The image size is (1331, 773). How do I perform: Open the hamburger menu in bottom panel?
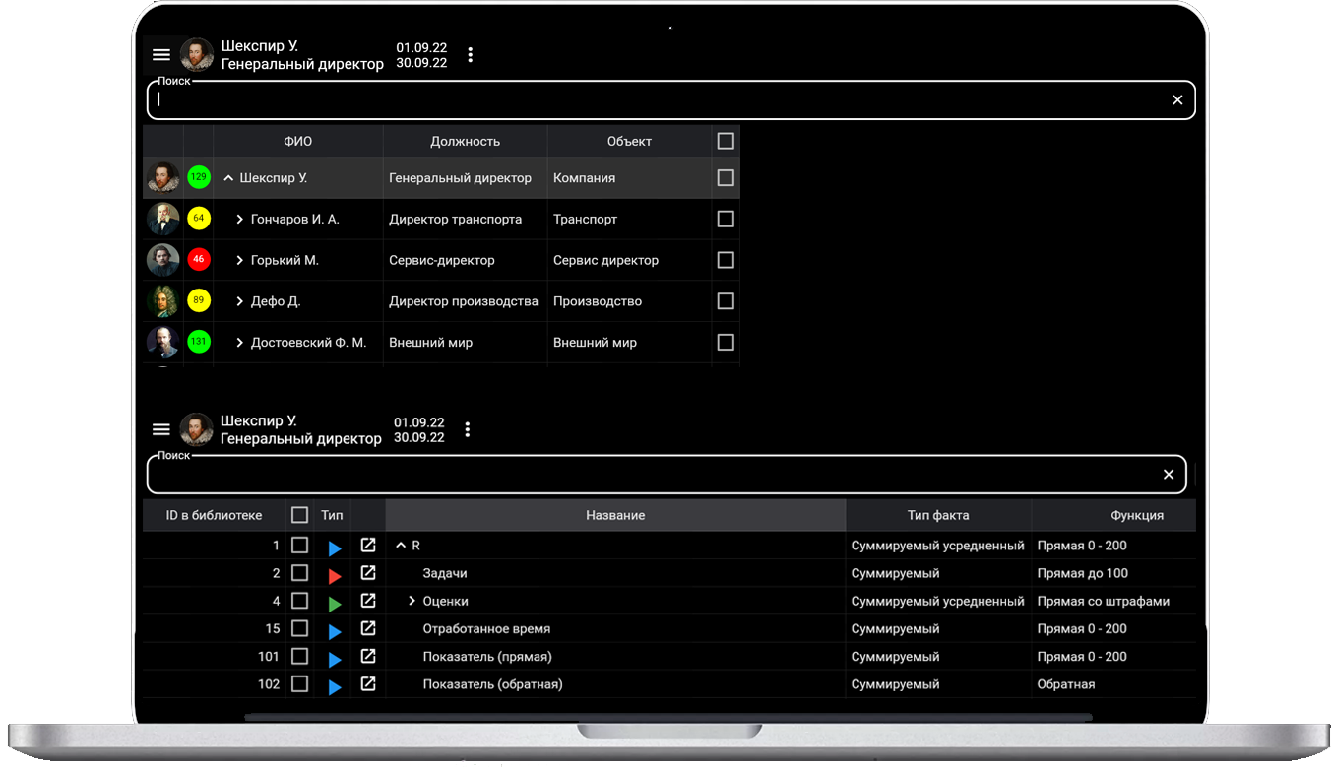[161, 429]
